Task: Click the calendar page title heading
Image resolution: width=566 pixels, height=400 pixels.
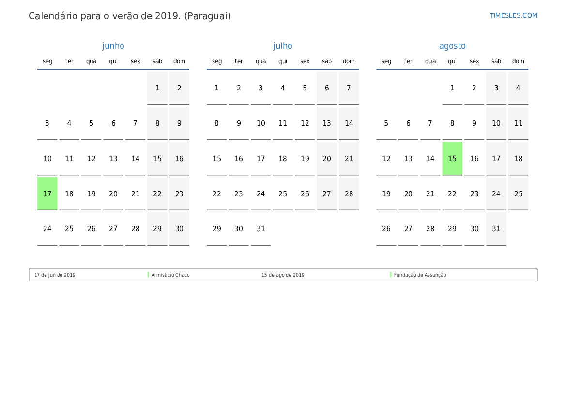Action: coord(130,16)
